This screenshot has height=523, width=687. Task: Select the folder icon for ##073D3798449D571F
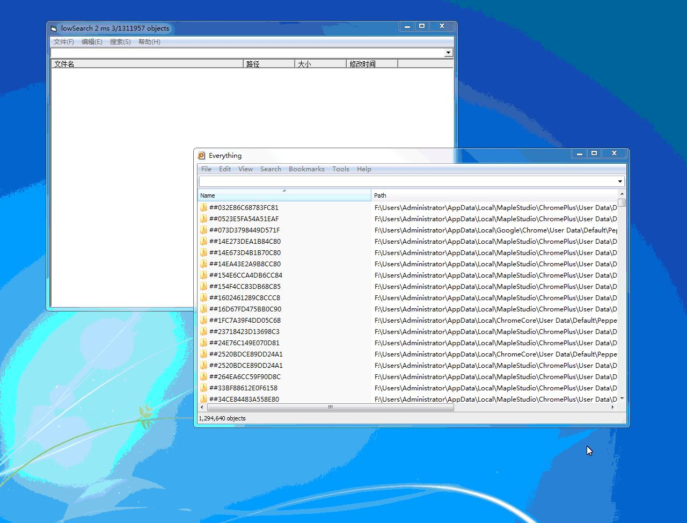(x=203, y=230)
